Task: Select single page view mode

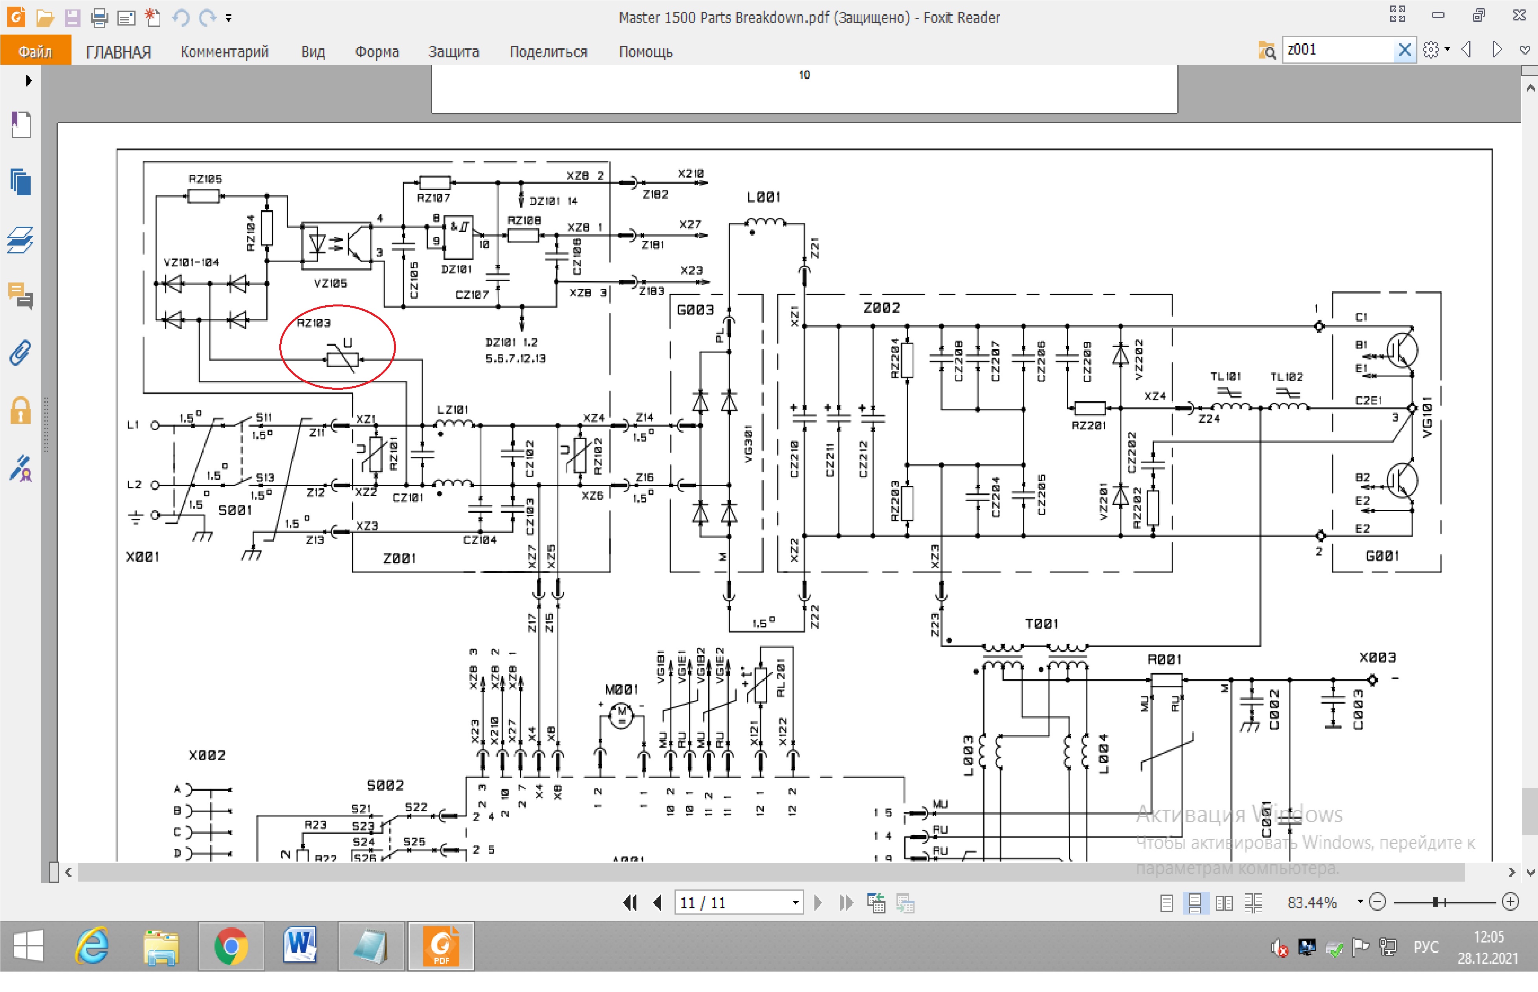Action: pos(1166,903)
